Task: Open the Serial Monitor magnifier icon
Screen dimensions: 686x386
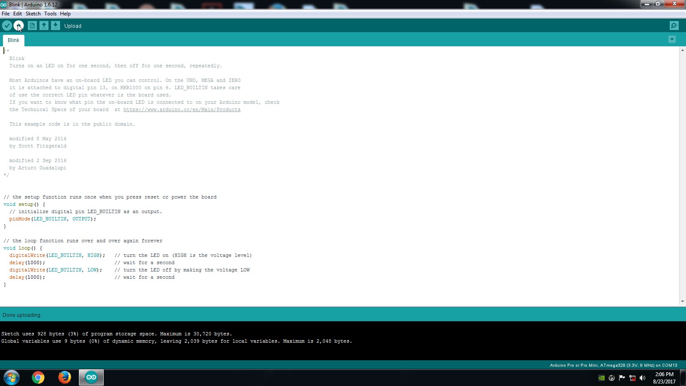Action: (674, 26)
